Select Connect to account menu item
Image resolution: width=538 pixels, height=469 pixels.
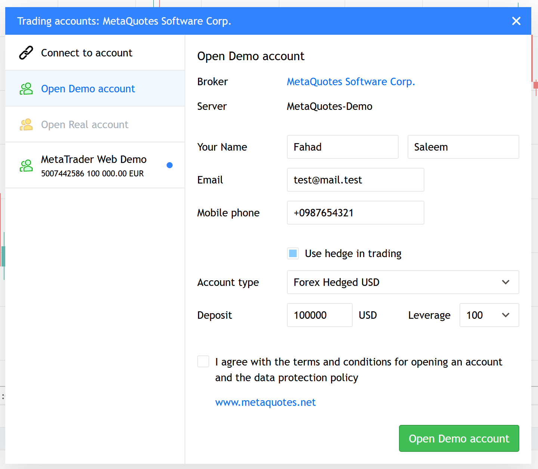[x=87, y=53]
